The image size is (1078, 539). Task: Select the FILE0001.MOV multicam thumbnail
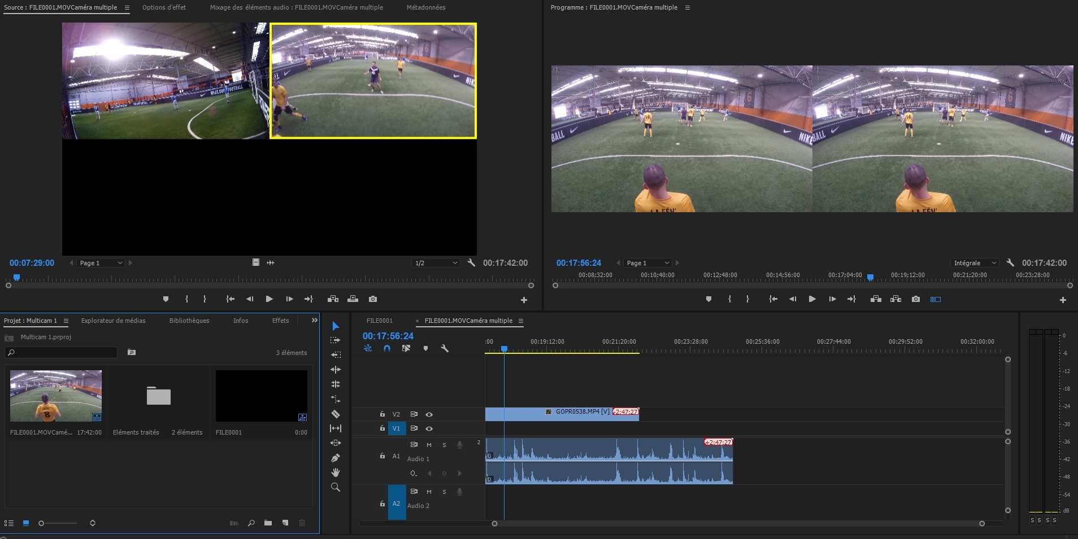click(56, 396)
